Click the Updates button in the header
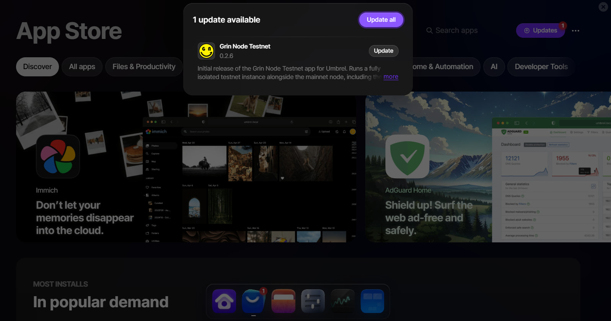The image size is (611, 321). click(x=541, y=31)
